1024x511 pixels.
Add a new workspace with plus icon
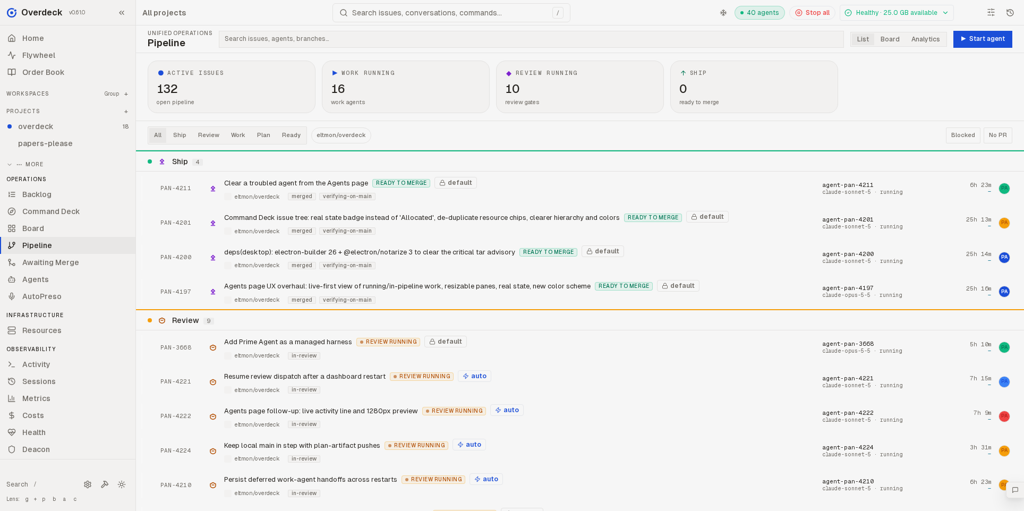point(126,94)
